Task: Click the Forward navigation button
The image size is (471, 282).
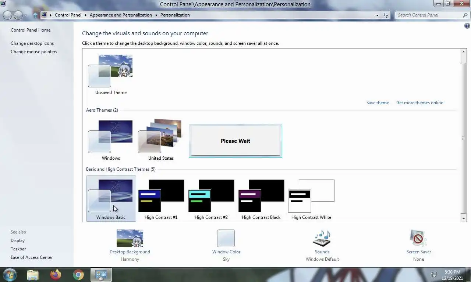Action: point(18,15)
